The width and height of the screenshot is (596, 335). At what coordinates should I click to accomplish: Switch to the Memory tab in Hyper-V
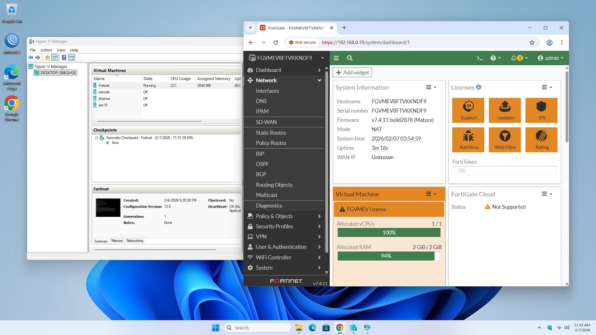coord(117,241)
